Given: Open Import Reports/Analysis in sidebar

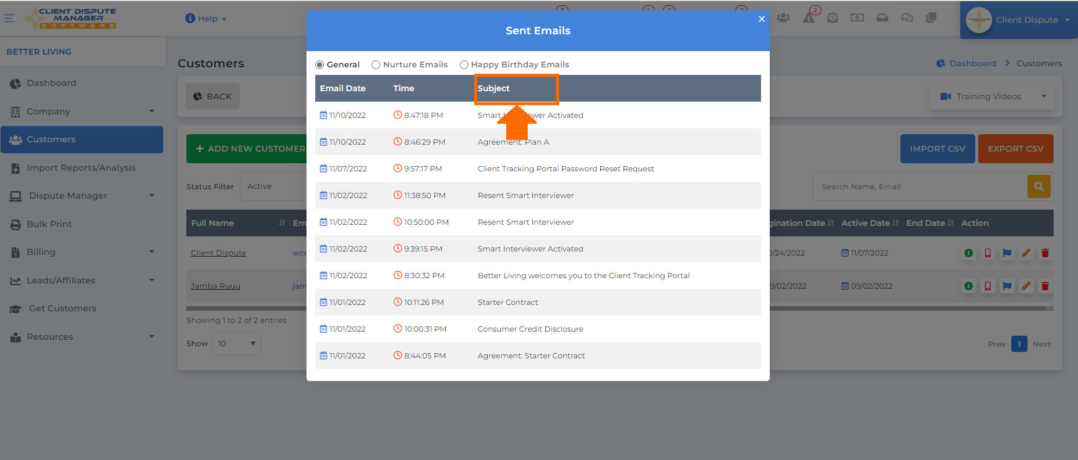Looking at the screenshot, I should click(x=81, y=168).
